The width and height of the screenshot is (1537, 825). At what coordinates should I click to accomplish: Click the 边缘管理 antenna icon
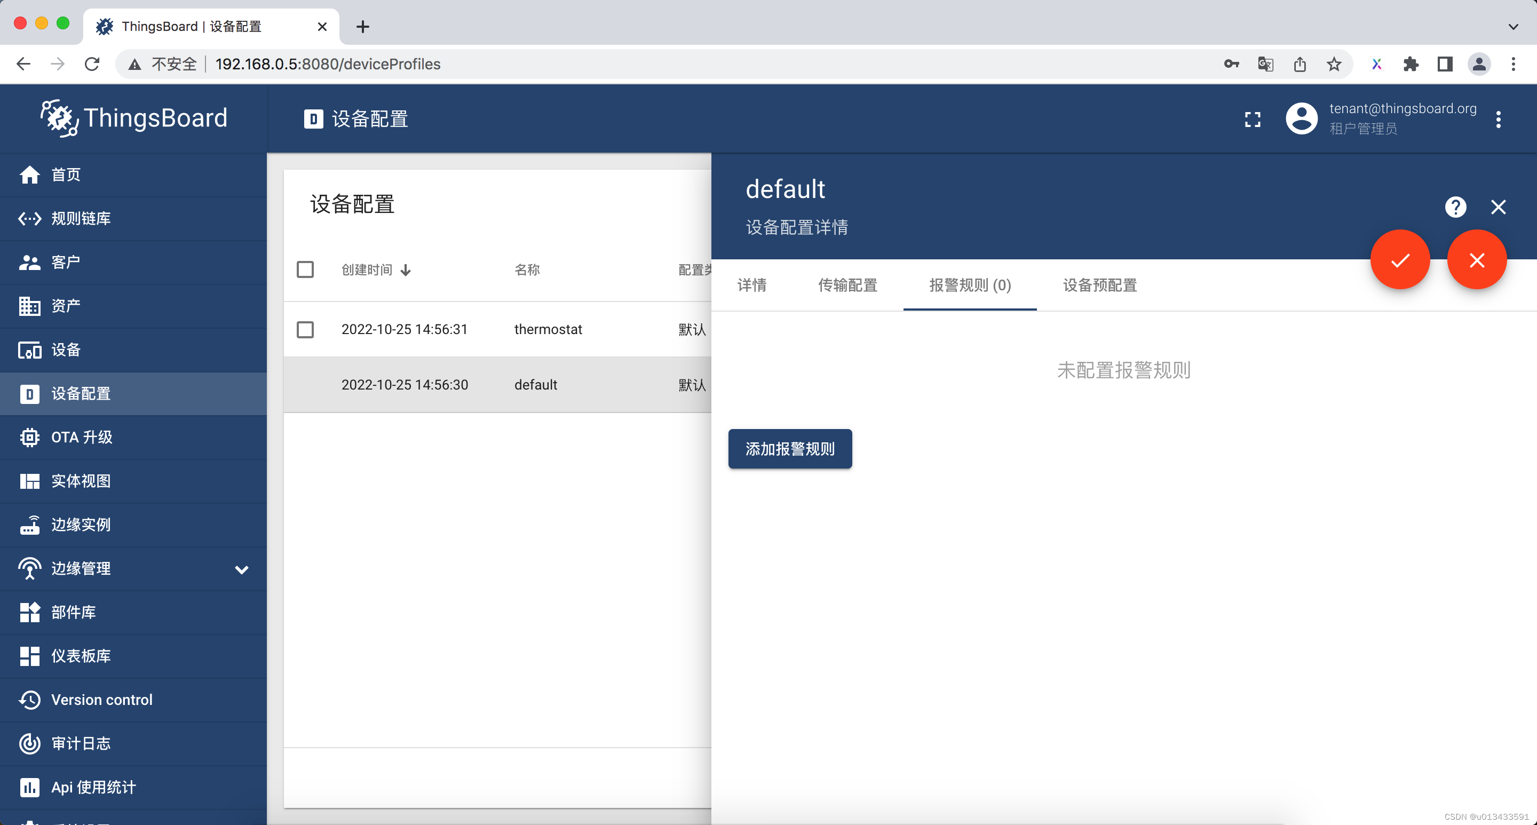(29, 568)
